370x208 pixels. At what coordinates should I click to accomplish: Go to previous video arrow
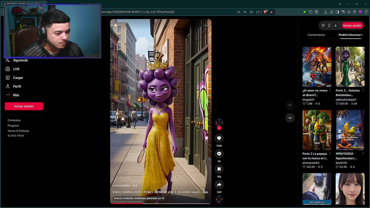pos(290,105)
